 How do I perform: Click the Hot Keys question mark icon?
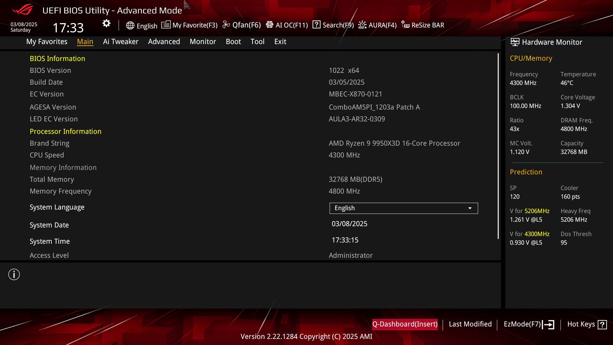[x=602, y=325]
